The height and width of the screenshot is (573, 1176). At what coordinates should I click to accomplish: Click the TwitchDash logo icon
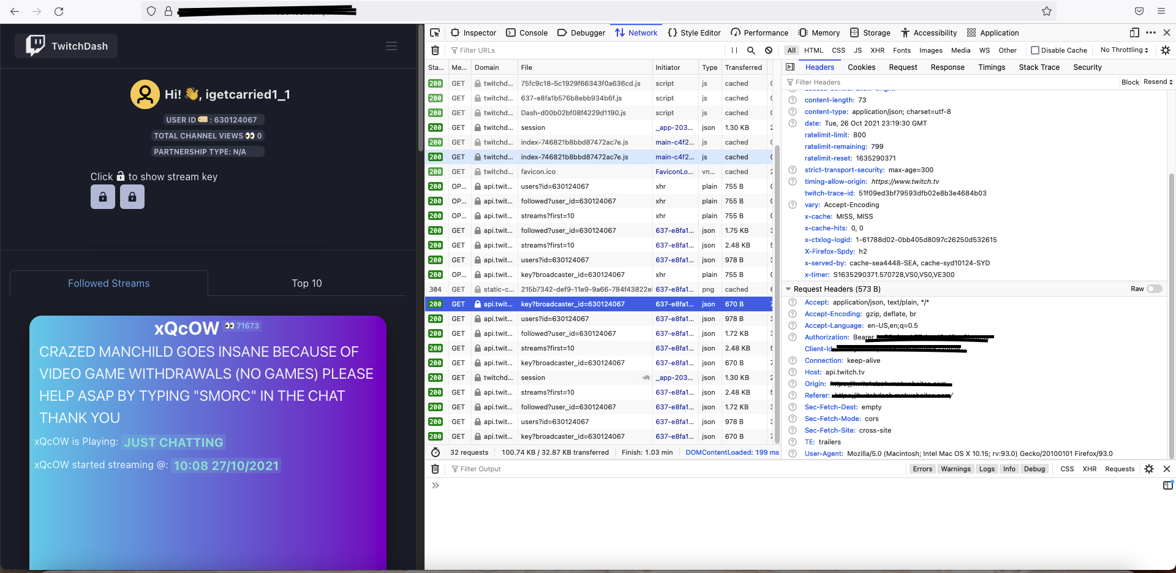pyautogui.click(x=35, y=45)
